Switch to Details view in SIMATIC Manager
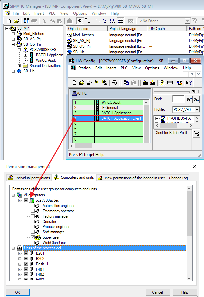The image size is (204, 297). point(121,21)
